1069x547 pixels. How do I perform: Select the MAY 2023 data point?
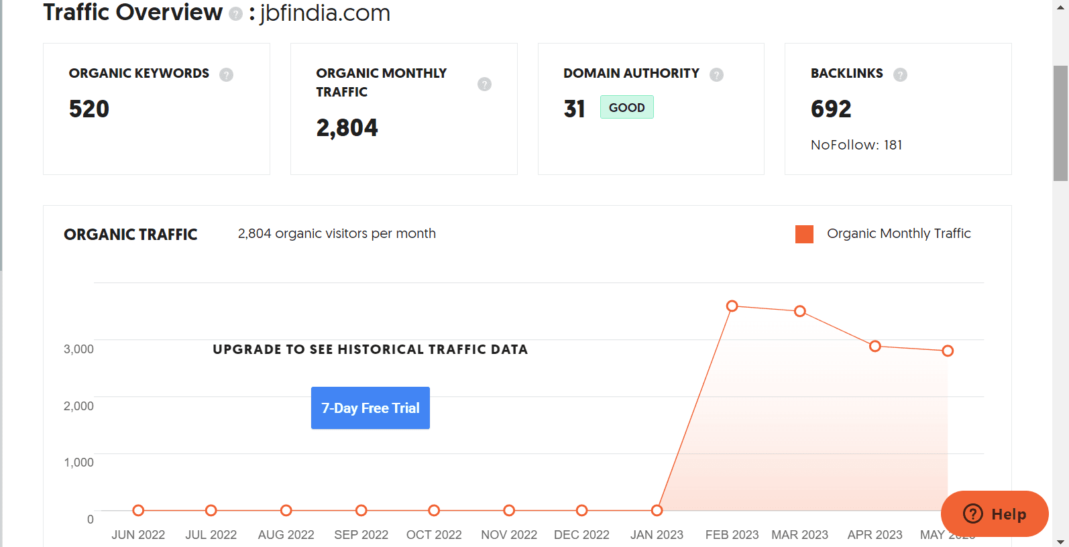(948, 351)
